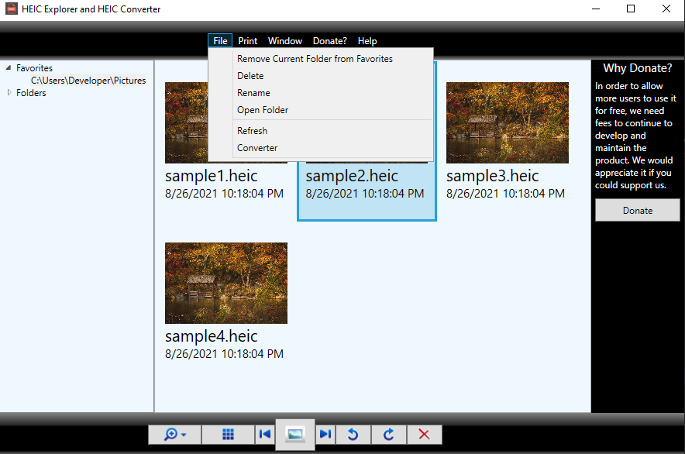Screen dimensions: 685x454
Task: Collapse the Favorites tree node
Action: coord(9,68)
